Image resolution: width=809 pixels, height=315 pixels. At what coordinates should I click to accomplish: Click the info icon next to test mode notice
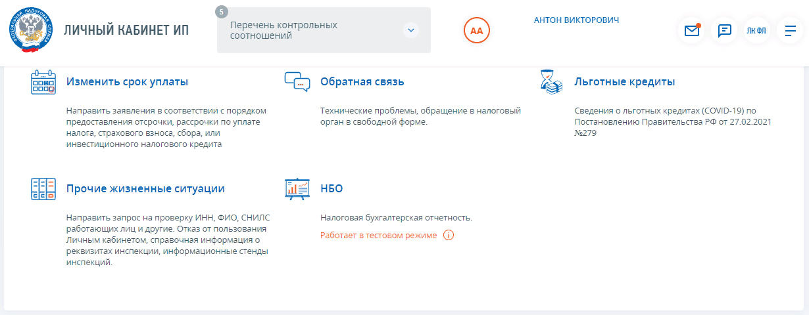(x=449, y=235)
